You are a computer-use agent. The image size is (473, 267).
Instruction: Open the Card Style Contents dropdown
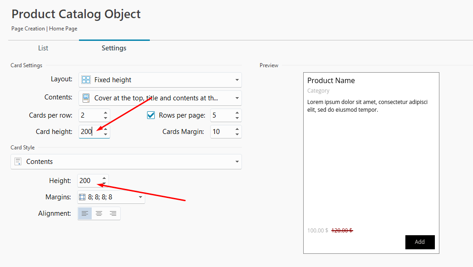[x=126, y=162]
